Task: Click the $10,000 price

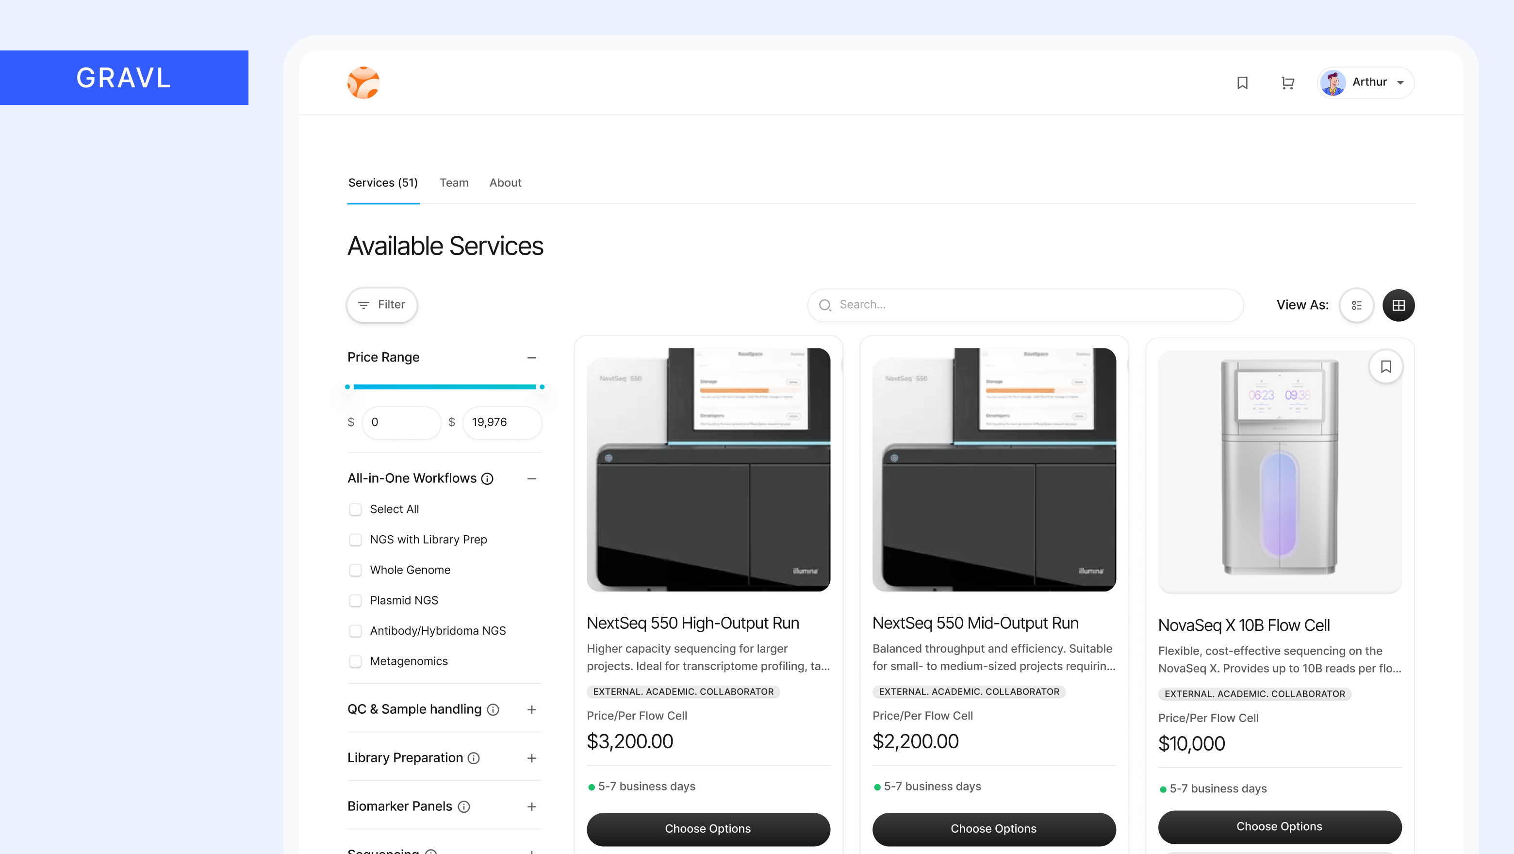Action: 1191,744
